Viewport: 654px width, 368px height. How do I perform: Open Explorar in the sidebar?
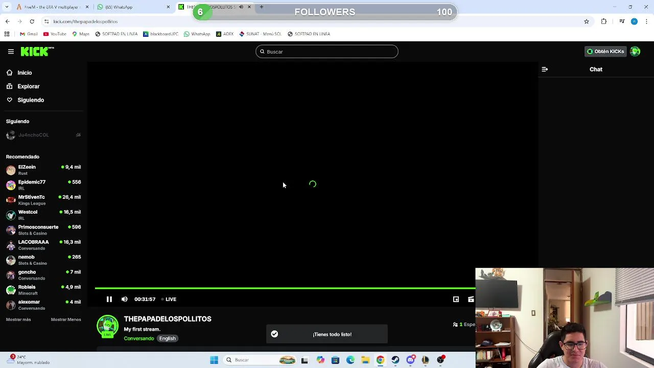[28, 86]
